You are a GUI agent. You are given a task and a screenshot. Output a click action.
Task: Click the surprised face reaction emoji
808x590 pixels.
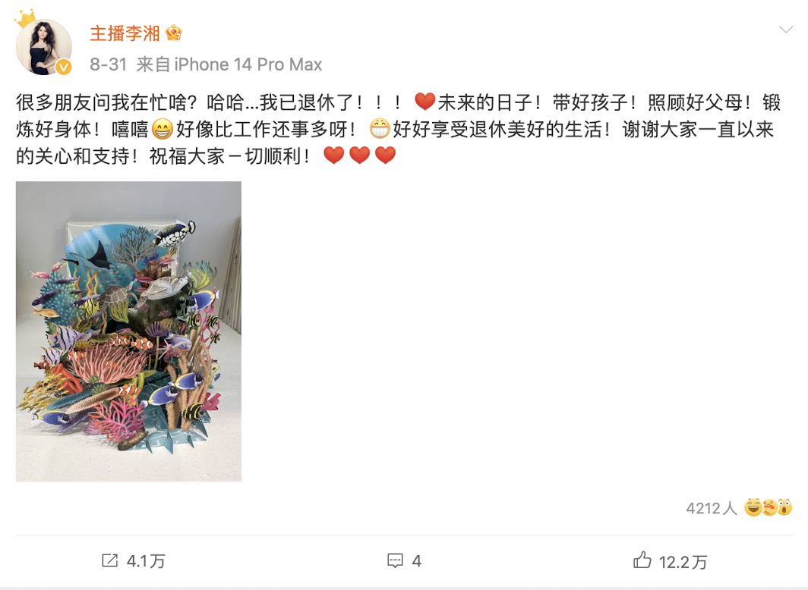tap(784, 507)
